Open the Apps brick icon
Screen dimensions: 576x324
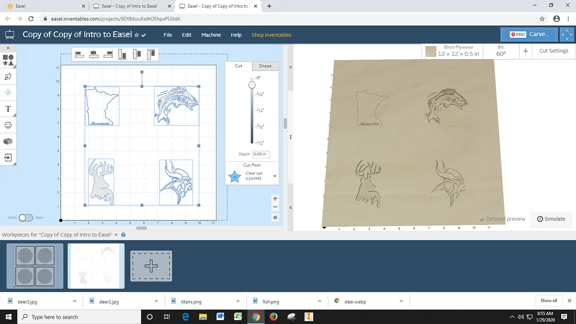(8, 141)
